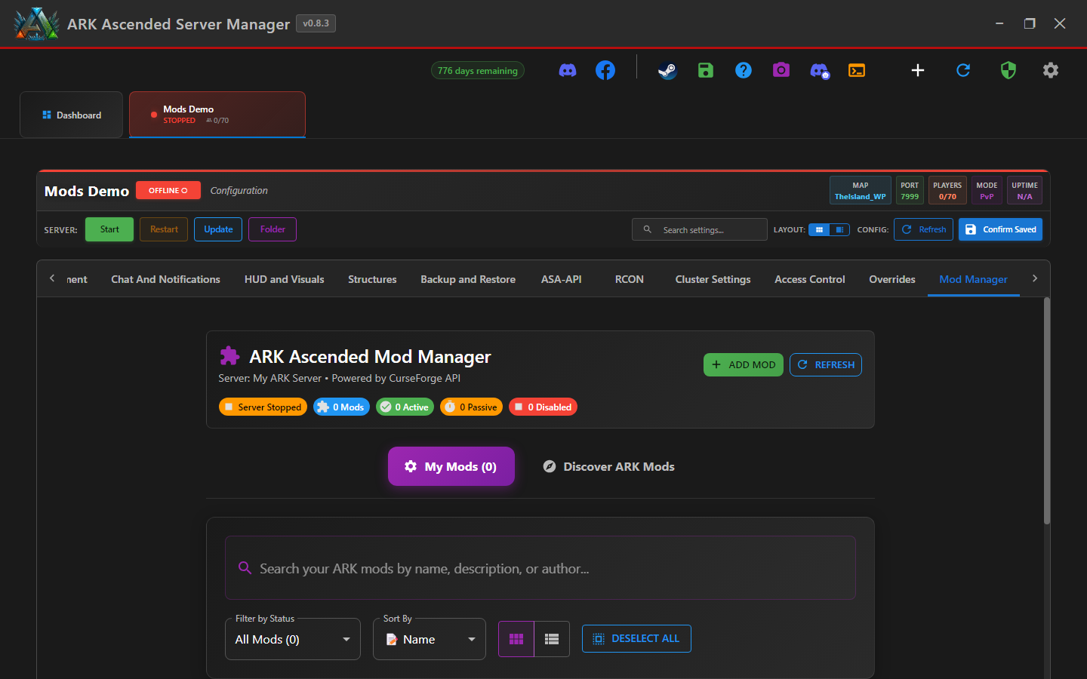Click the plus icon to add server
Screen dimensions: 1087x679
(918, 70)
